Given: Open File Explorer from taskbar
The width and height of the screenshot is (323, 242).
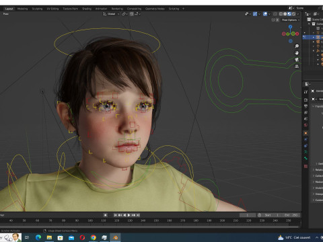Looking at the screenshot, I should (49, 237).
